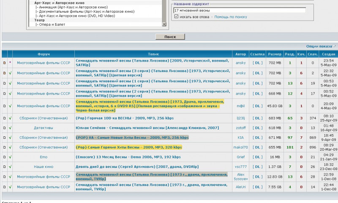Open topic '(Pop) Самые Горячие Хиты Весны'

tap(129, 147)
